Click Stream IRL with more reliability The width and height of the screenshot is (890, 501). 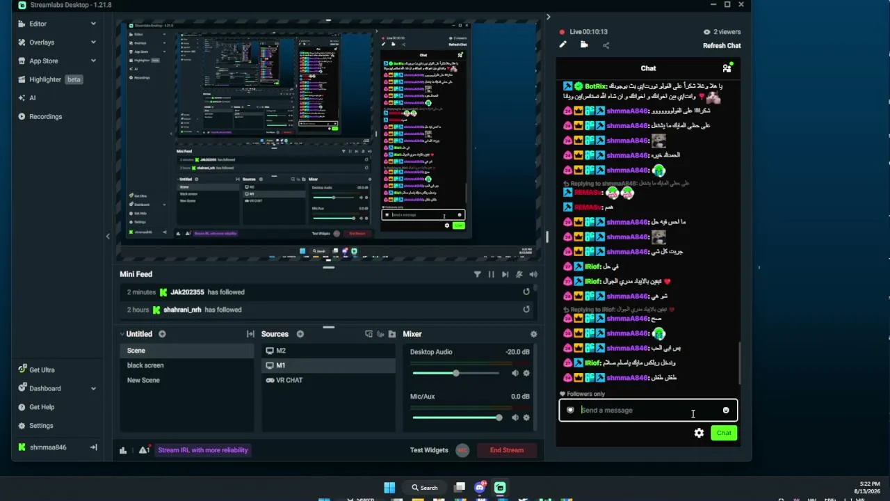pyautogui.click(x=203, y=450)
